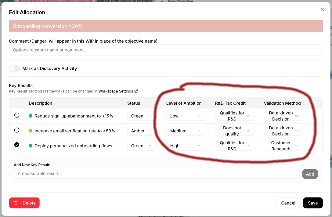The image size is (332, 217).
Task: Select the radio for increase email verification
Action: [17, 130]
